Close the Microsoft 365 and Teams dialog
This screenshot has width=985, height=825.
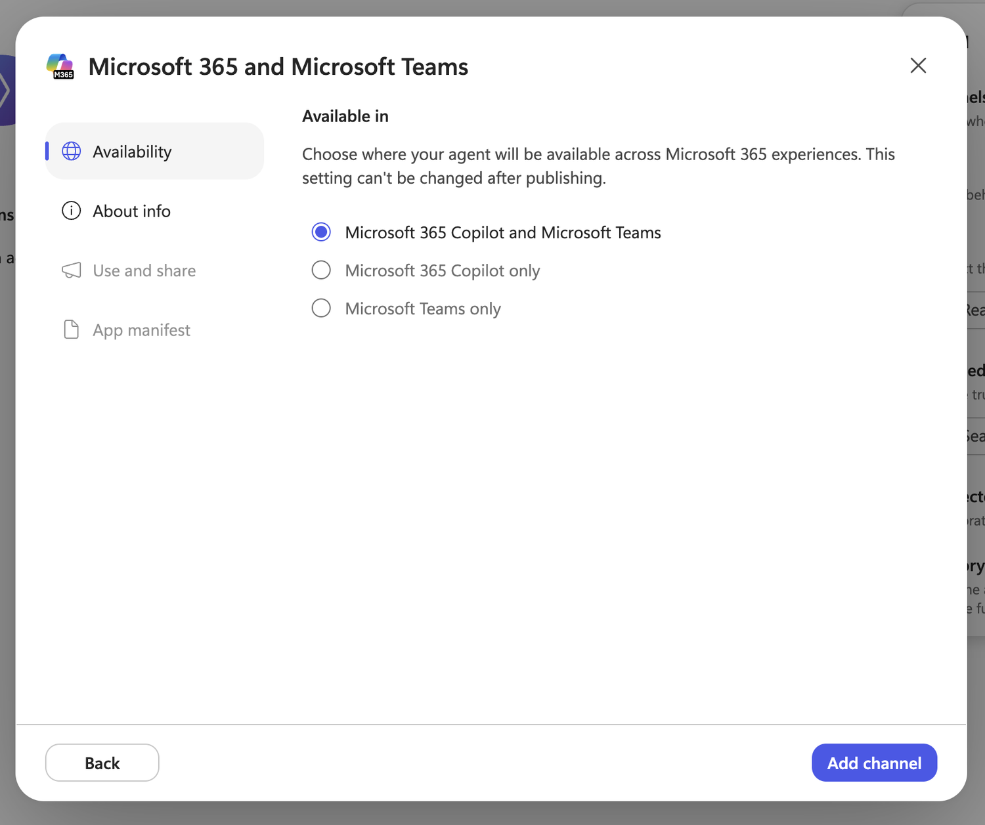point(918,66)
